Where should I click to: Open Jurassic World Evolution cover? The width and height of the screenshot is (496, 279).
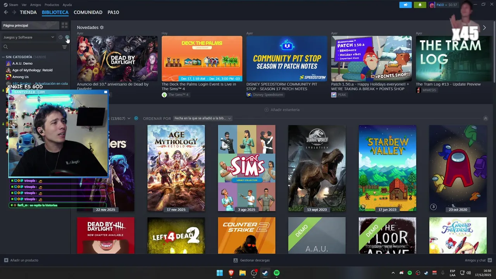point(317,168)
